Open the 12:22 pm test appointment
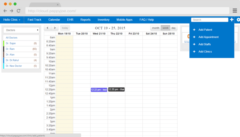Image resolution: width=240 pixels, height=137 pixels. click(99, 90)
